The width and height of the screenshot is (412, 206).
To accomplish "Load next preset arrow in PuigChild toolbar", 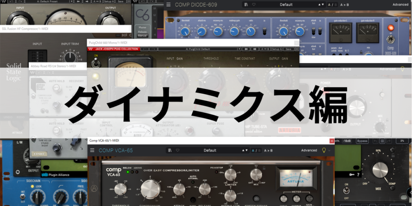I will tap(255, 49).
